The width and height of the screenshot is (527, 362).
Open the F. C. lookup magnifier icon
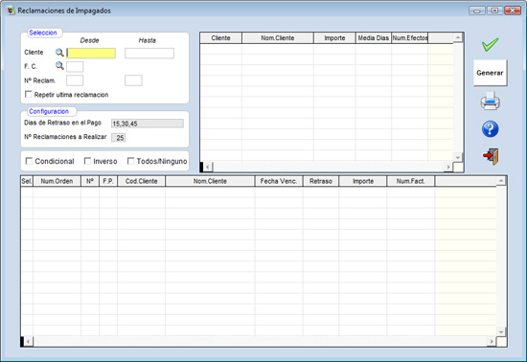[59, 66]
